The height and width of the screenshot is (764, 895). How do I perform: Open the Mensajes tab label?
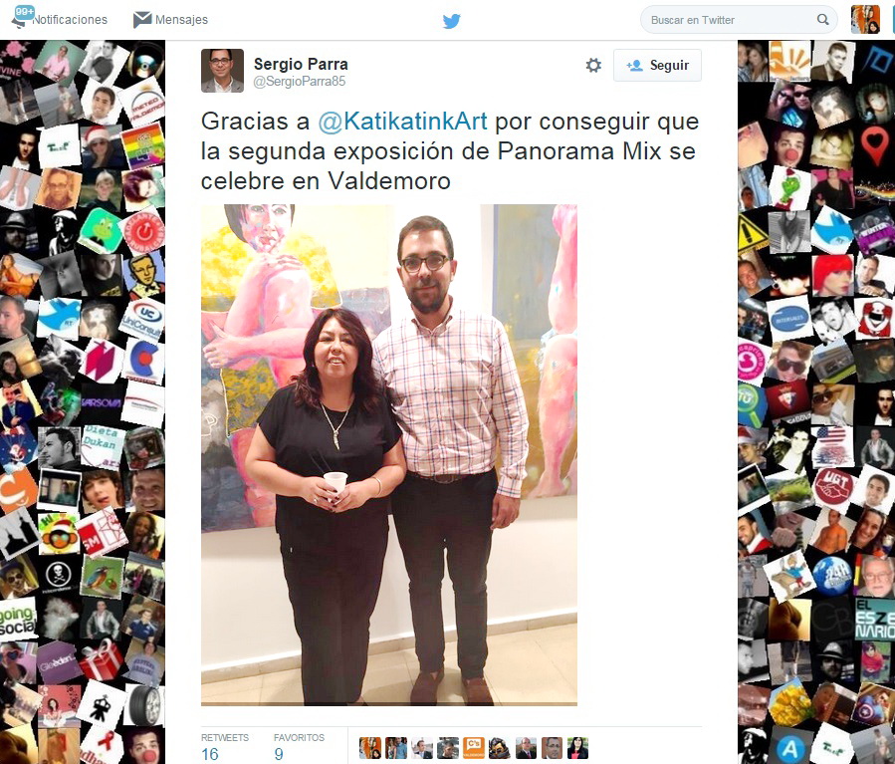(x=181, y=19)
